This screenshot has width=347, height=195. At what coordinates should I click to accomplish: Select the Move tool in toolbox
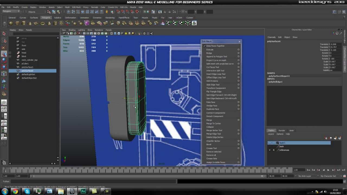[4, 54]
